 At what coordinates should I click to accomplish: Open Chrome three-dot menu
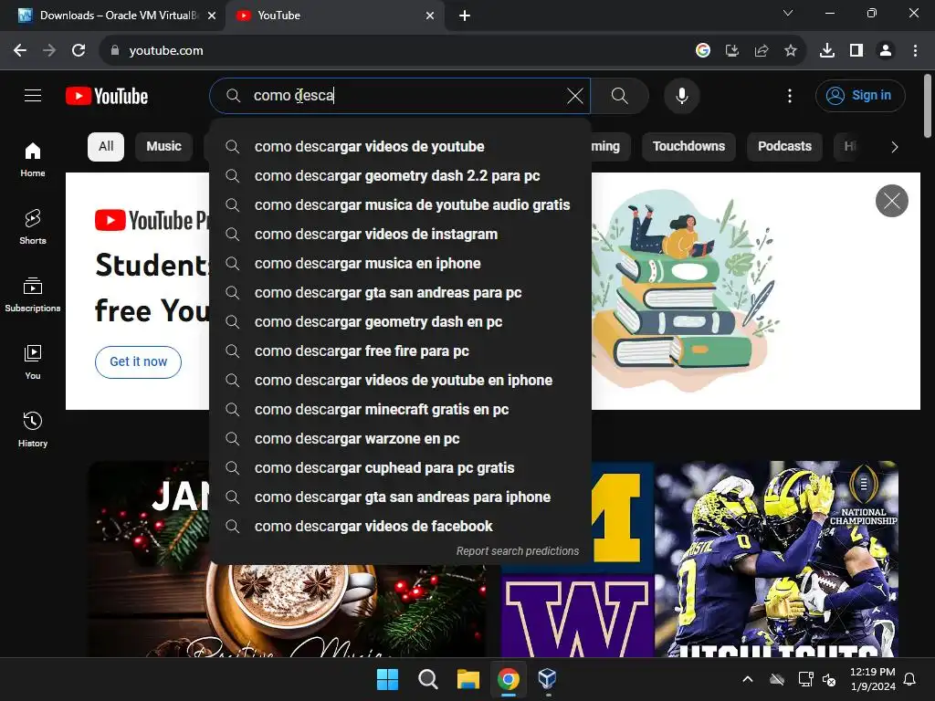click(x=915, y=51)
